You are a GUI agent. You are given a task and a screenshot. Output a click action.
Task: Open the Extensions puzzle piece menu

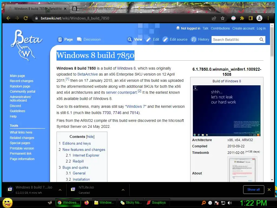[242, 18]
